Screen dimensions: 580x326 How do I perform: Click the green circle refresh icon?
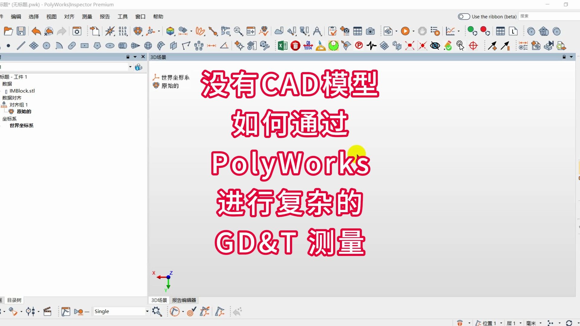pos(472,31)
